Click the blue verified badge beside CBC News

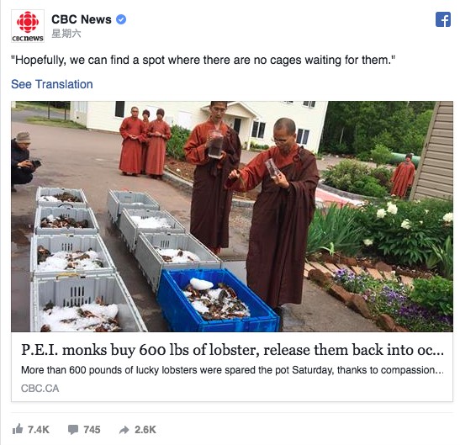point(121,19)
